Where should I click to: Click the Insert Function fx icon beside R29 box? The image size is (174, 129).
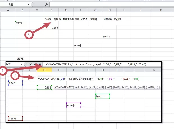point(47,4)
